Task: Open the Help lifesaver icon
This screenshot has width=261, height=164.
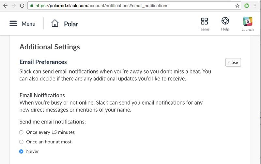Action: [x=225, y=22]
